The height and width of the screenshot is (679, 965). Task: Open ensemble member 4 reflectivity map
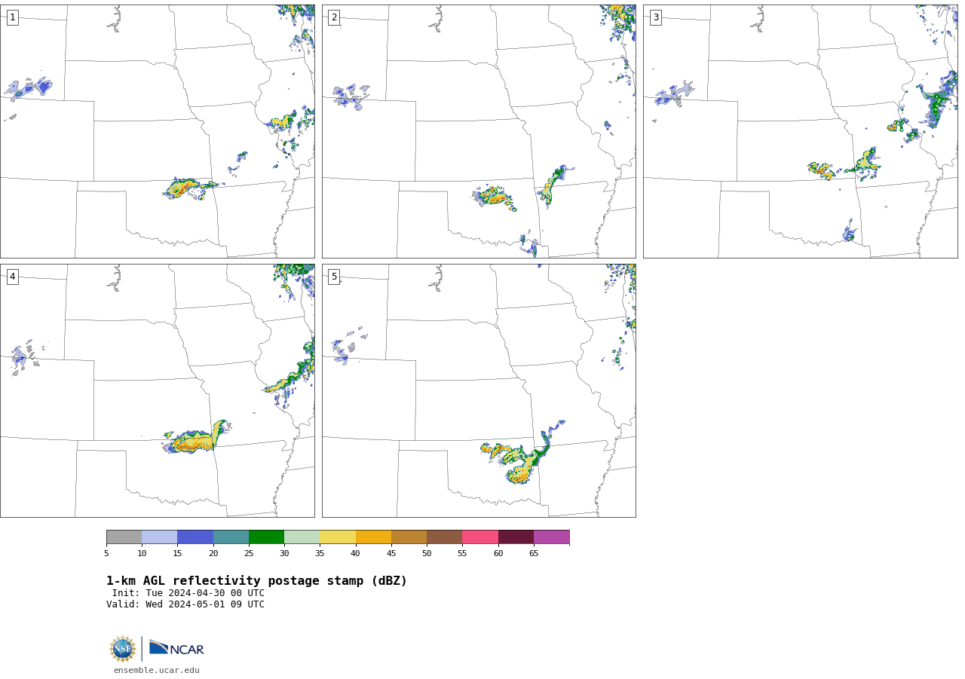[x=157, y=390]
